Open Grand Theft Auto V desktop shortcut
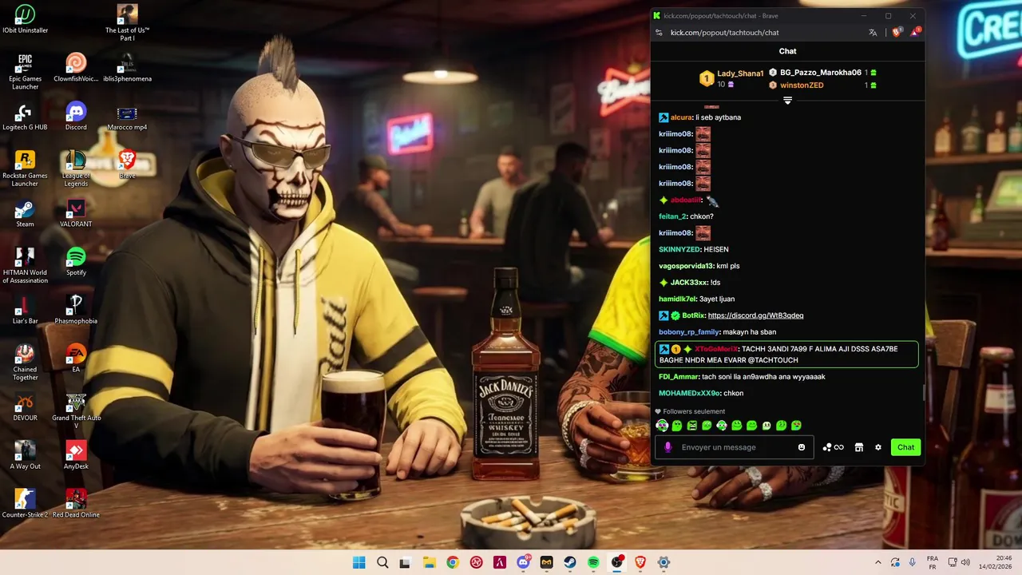The height and width of the screenshot is (575, 1022). pos(76,410)
